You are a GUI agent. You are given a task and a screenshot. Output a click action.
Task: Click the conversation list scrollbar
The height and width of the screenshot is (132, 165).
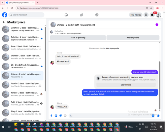pyautogui.click(x=45, y=59)
